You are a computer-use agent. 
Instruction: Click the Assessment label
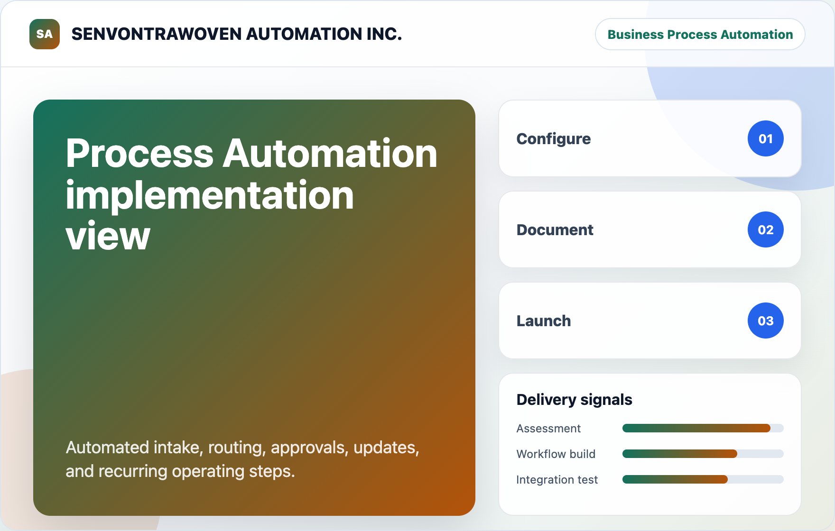[548, 428]
